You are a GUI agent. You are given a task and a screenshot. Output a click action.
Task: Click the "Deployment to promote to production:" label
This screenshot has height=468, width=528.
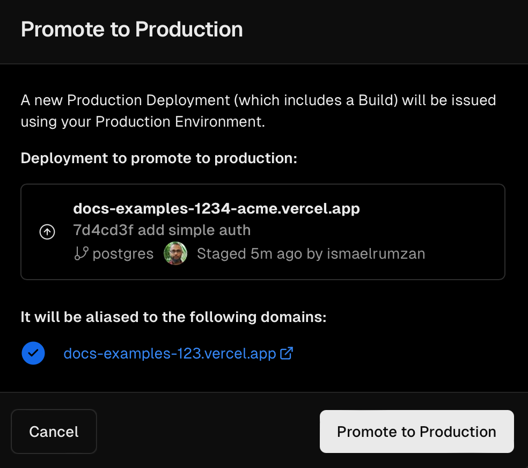pos(159,158)
